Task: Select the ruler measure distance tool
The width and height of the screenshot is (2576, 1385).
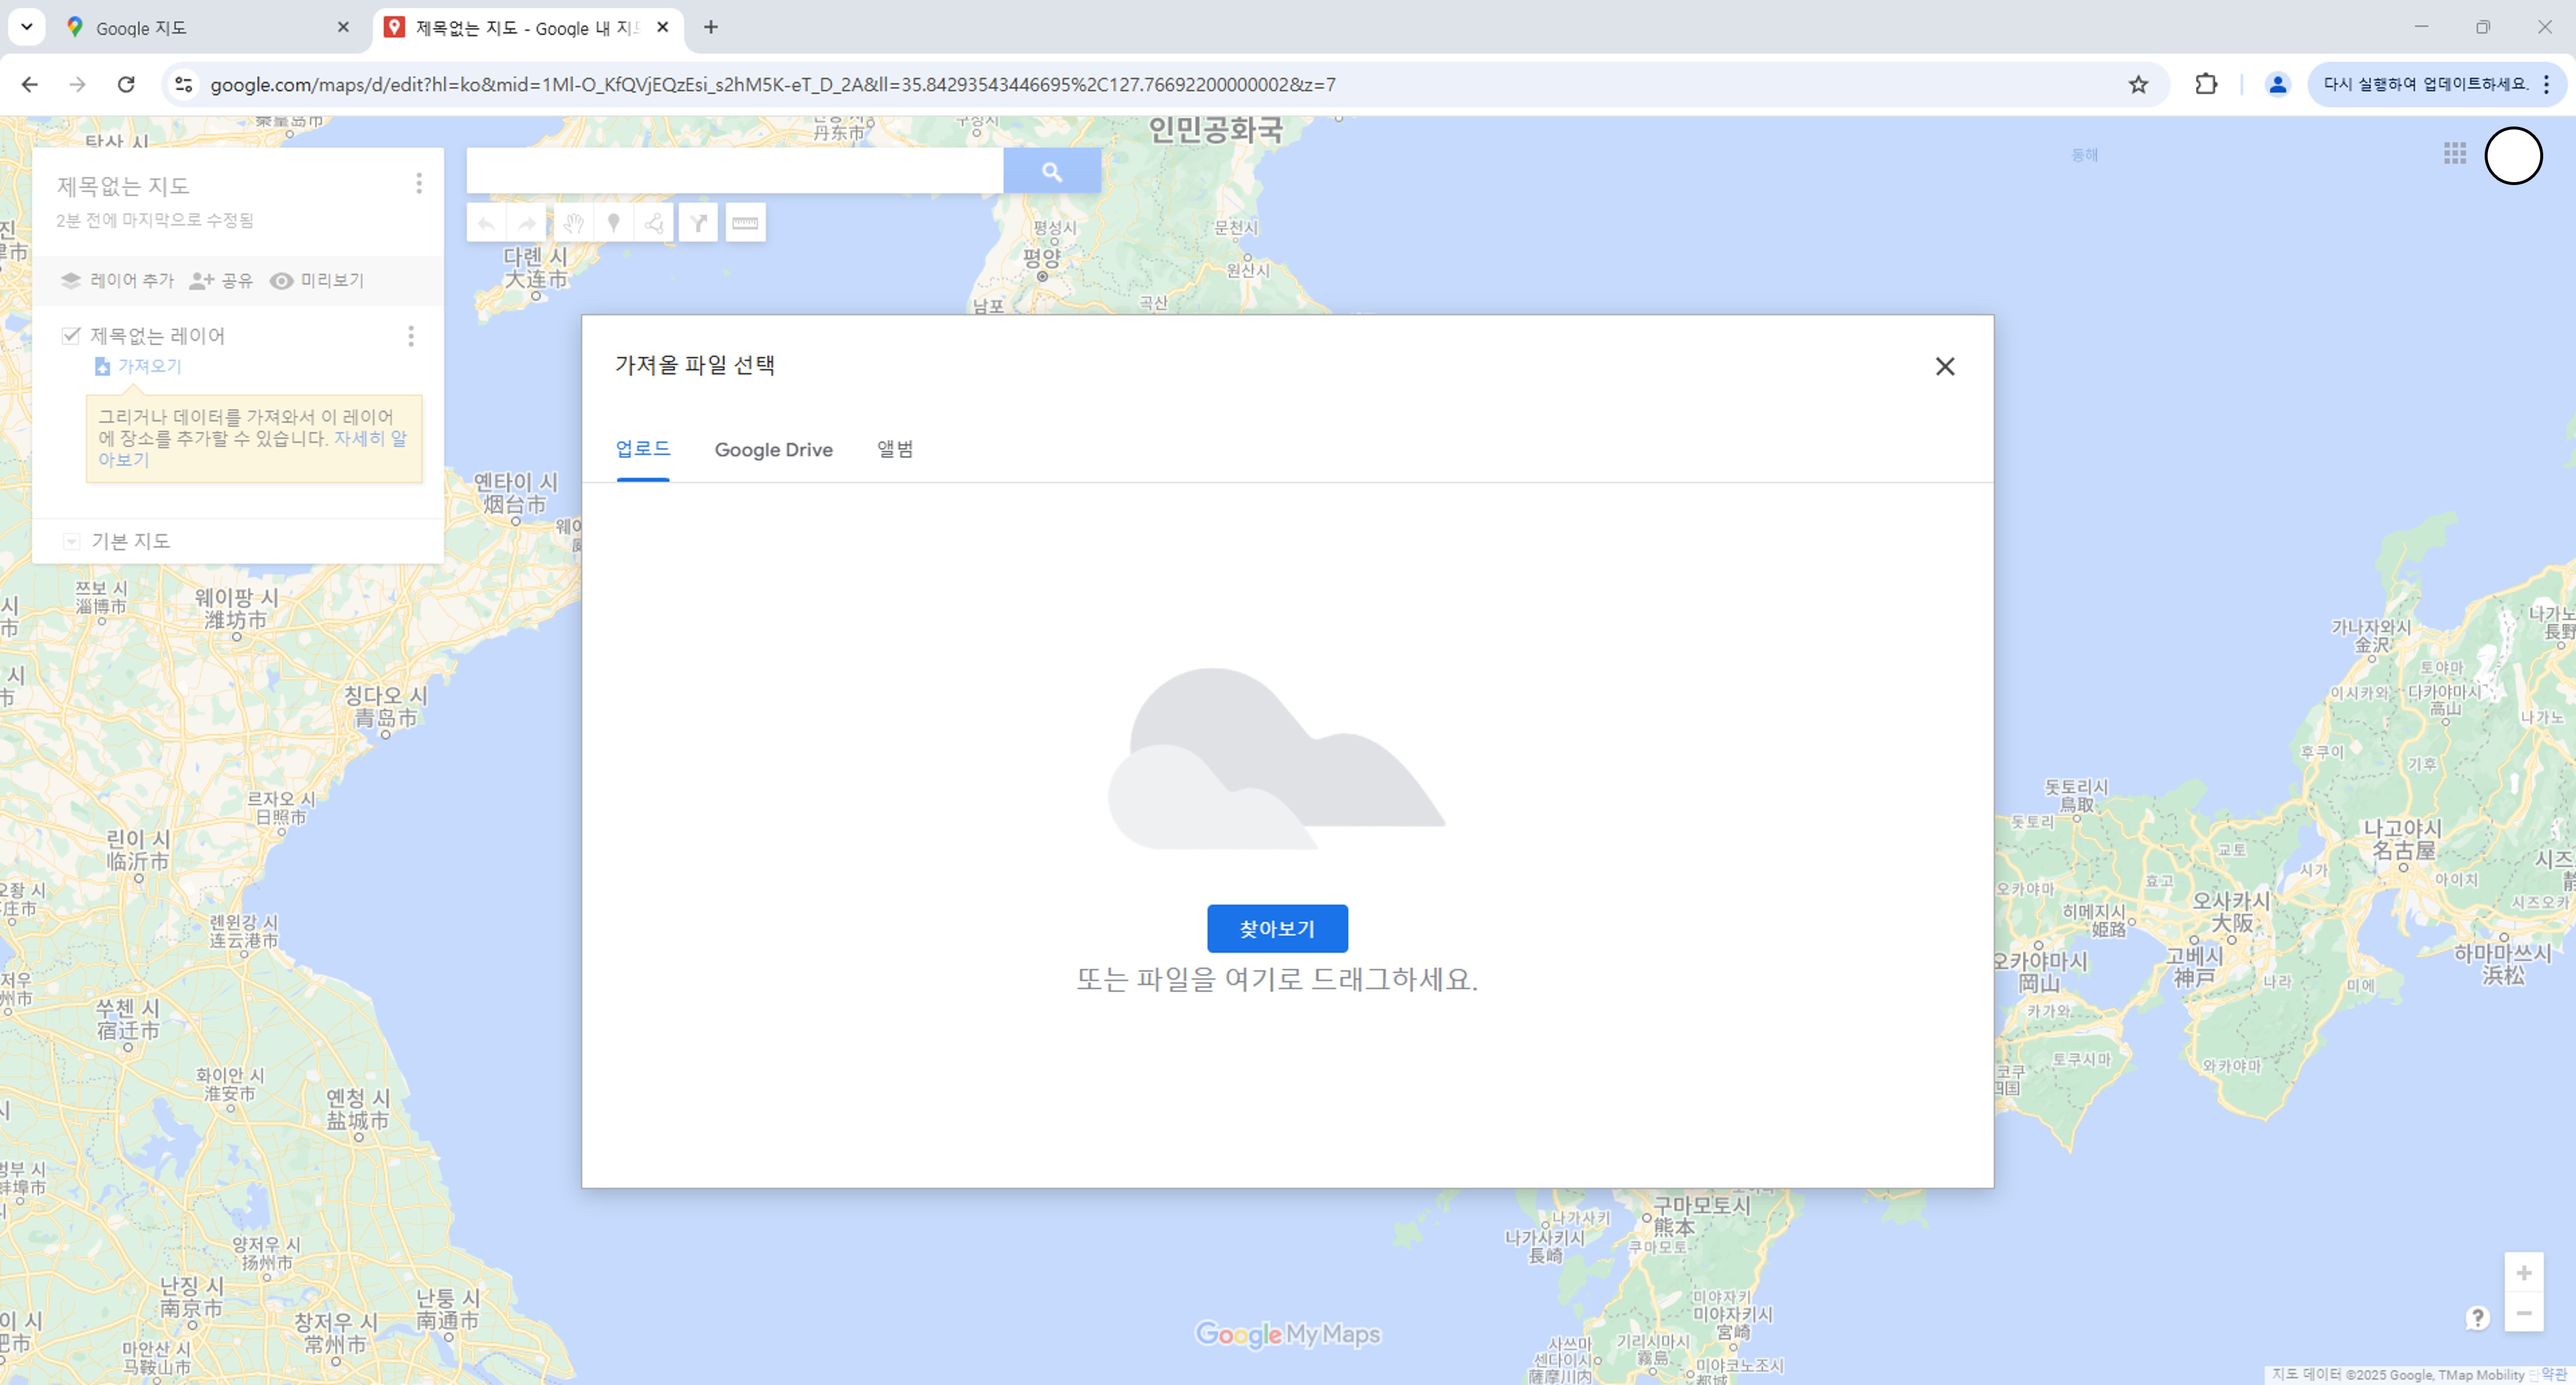Action: (745, 223)
